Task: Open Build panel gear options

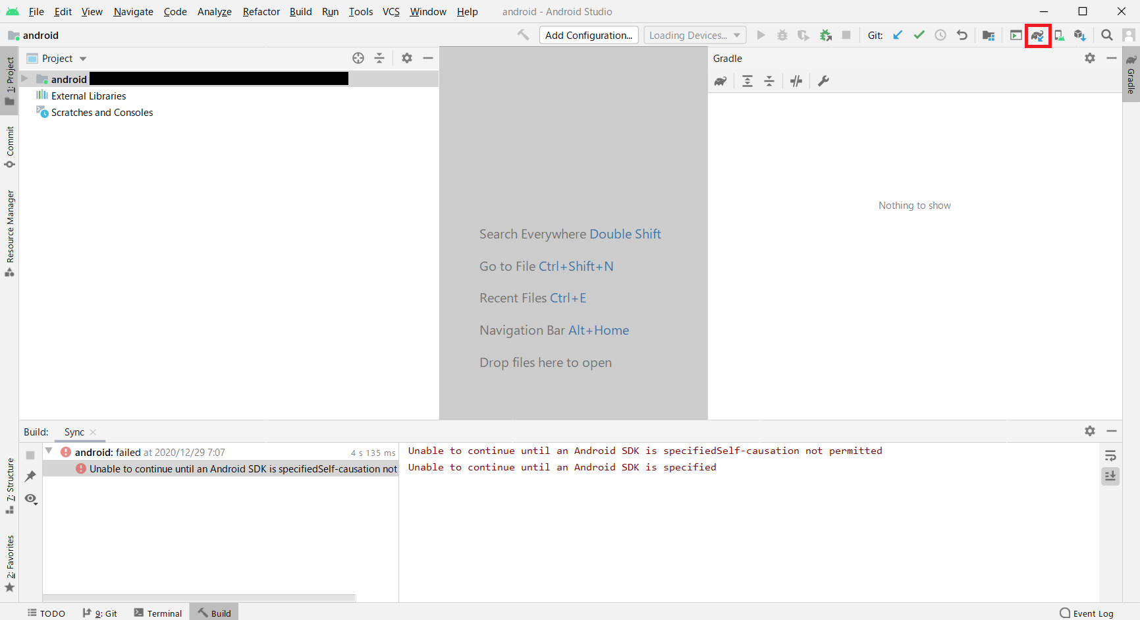Action: [x=1090, y=430]
